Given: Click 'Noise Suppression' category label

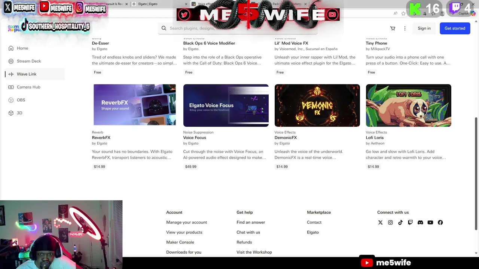Looking at the screenshot, I should [198, 132].
